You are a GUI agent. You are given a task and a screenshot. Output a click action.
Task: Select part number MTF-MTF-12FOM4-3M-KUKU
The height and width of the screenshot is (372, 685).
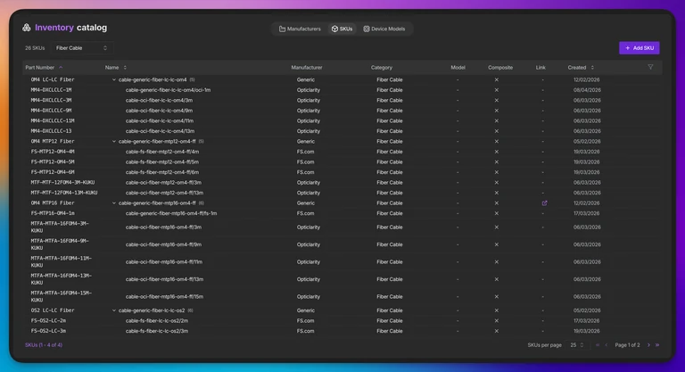pyautogui.click(x=62, y=183)
